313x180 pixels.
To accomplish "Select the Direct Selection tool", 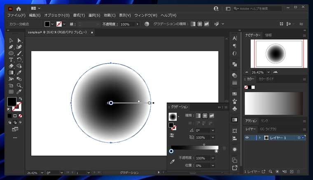I will point(19,41).
